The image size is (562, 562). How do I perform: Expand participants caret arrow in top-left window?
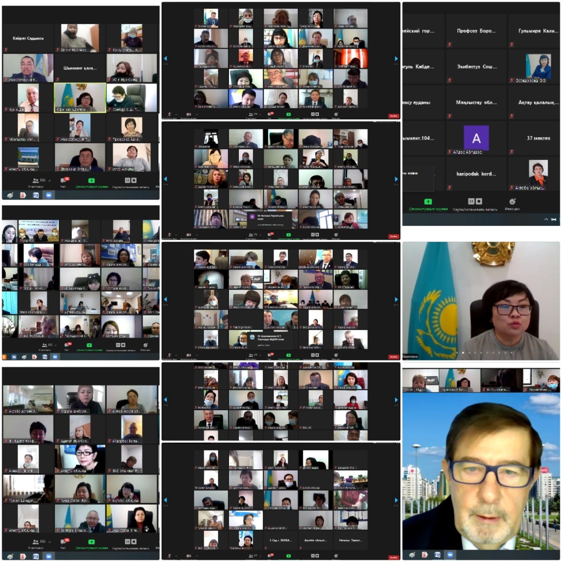point(50,180)
